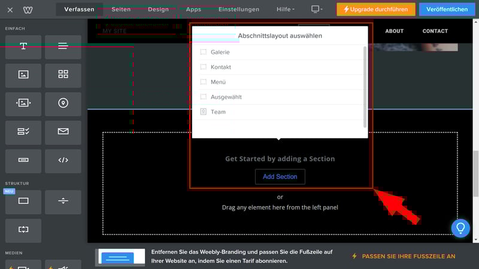Viewport: 479px width, 269px height.
Task: Select the Embed Code element
Action: (63, 160)
